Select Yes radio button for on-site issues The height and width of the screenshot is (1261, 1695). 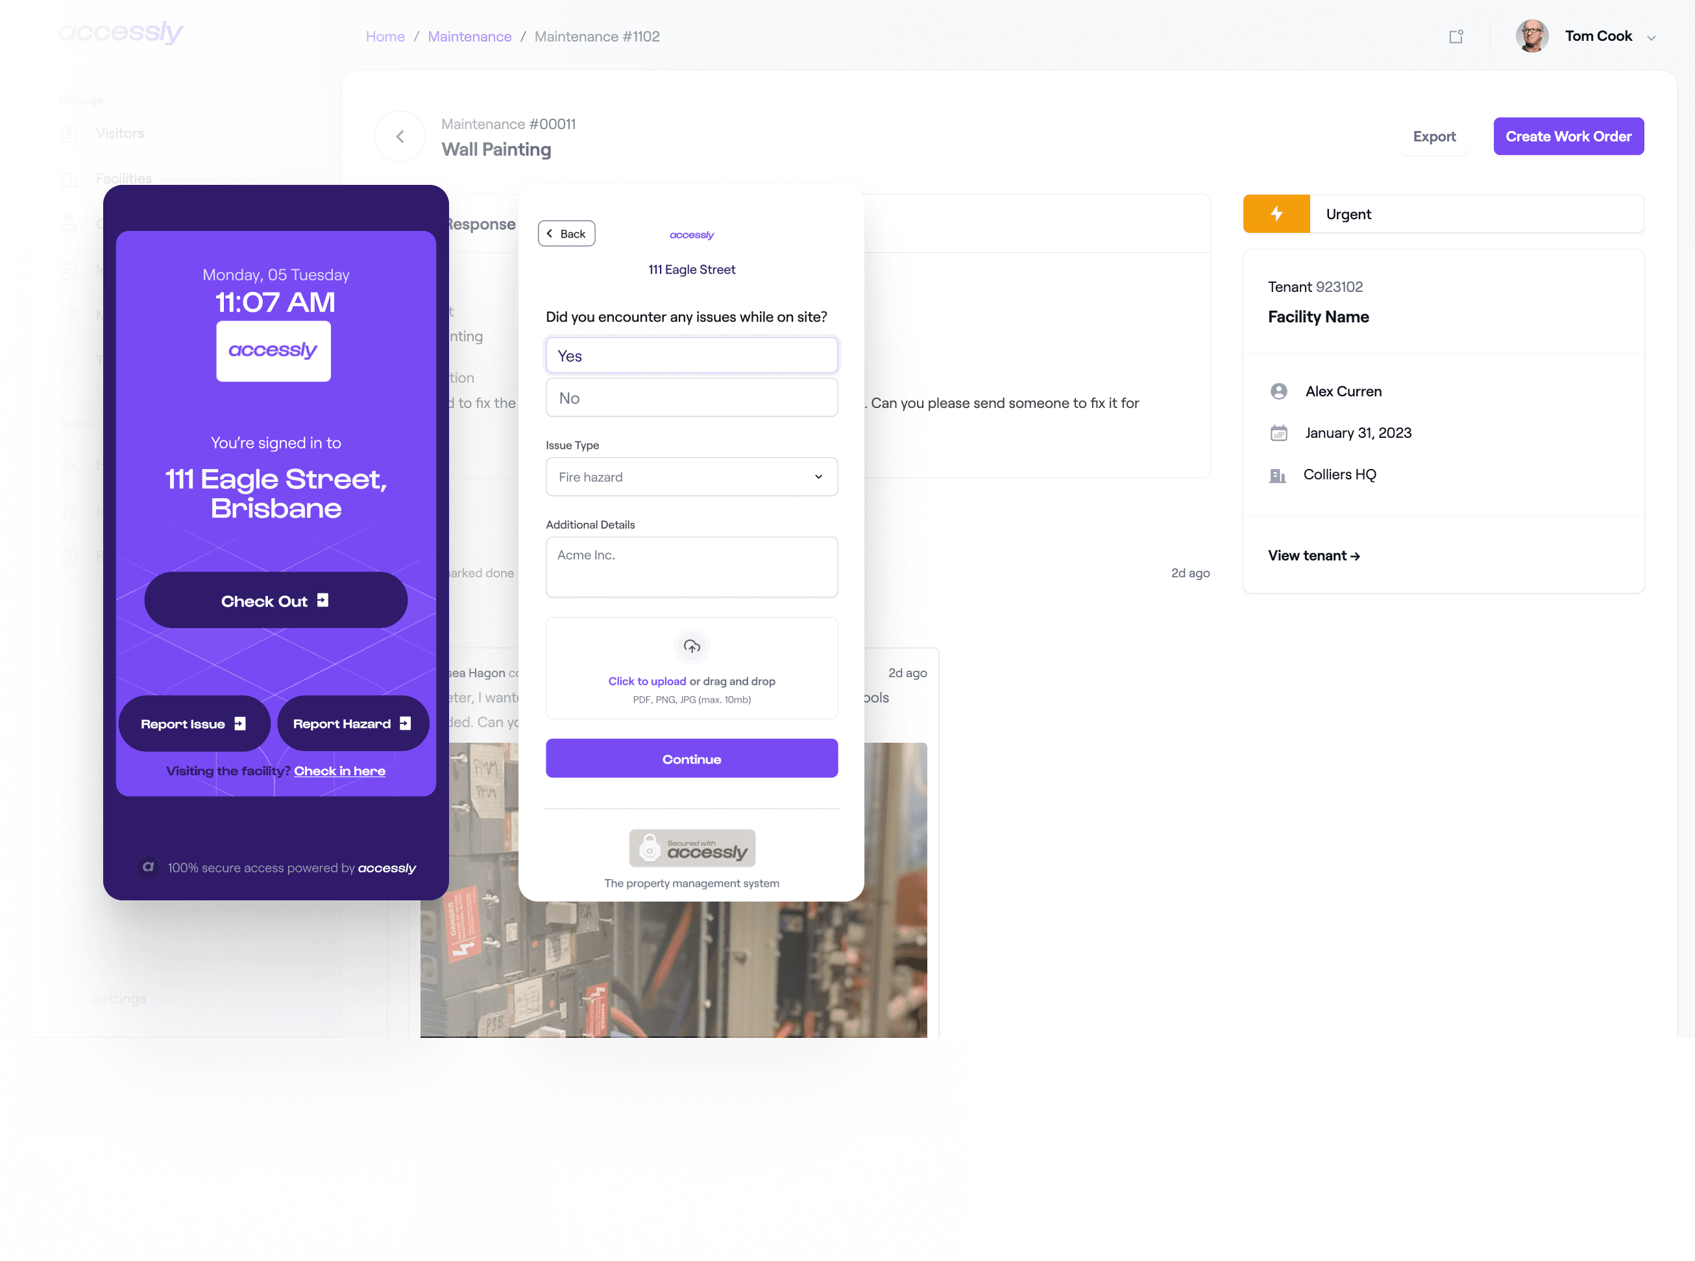click(x=692, y=355)
